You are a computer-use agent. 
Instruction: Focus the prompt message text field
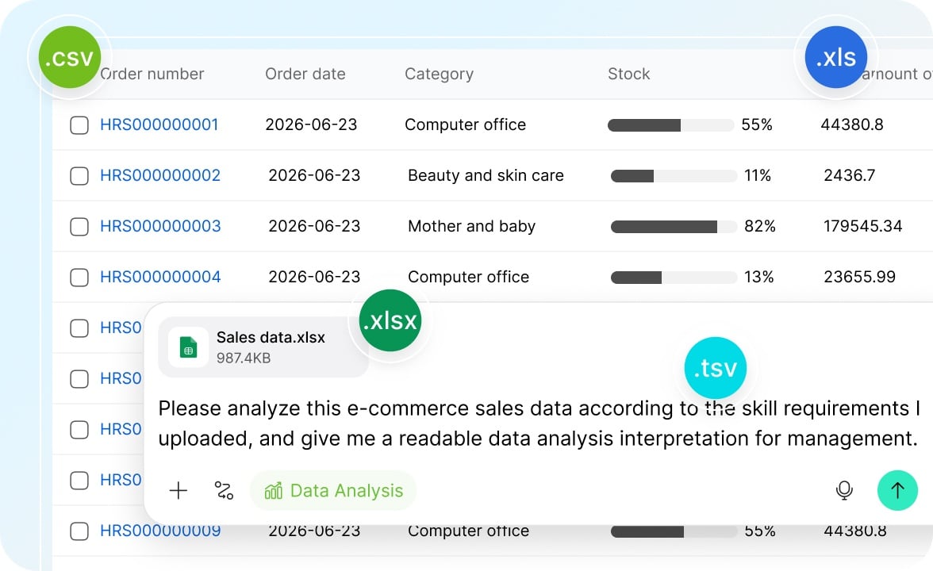coord(539,423)
